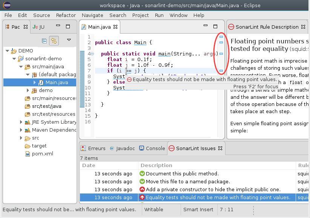Expand the demo package
The height and width of the screenshot is (218, 310).
28,90
